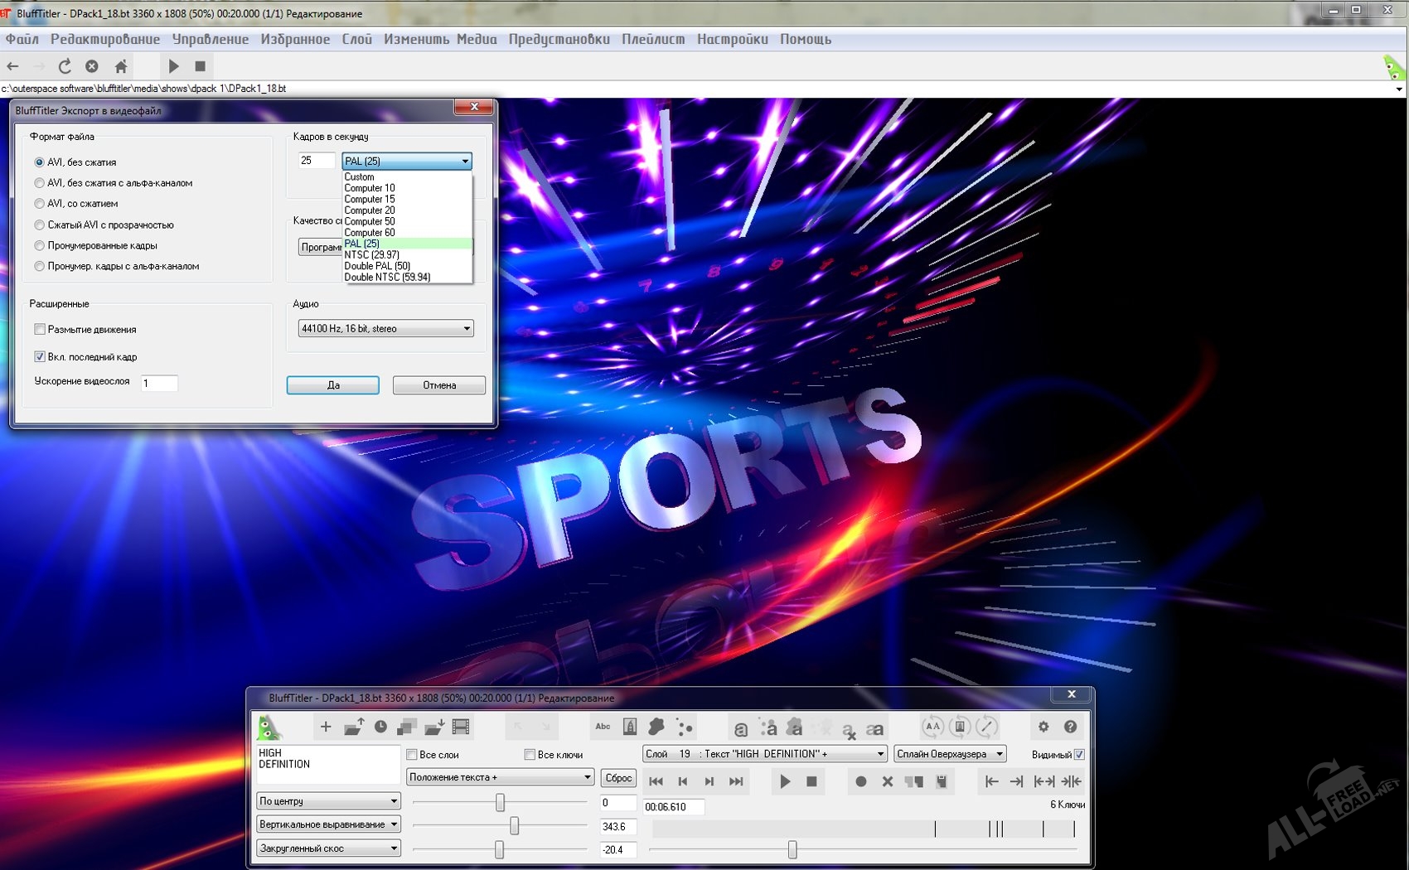Click the clock icon in tool window
The width and height of the screenshot is (1409, 870).
click(380, 727)
